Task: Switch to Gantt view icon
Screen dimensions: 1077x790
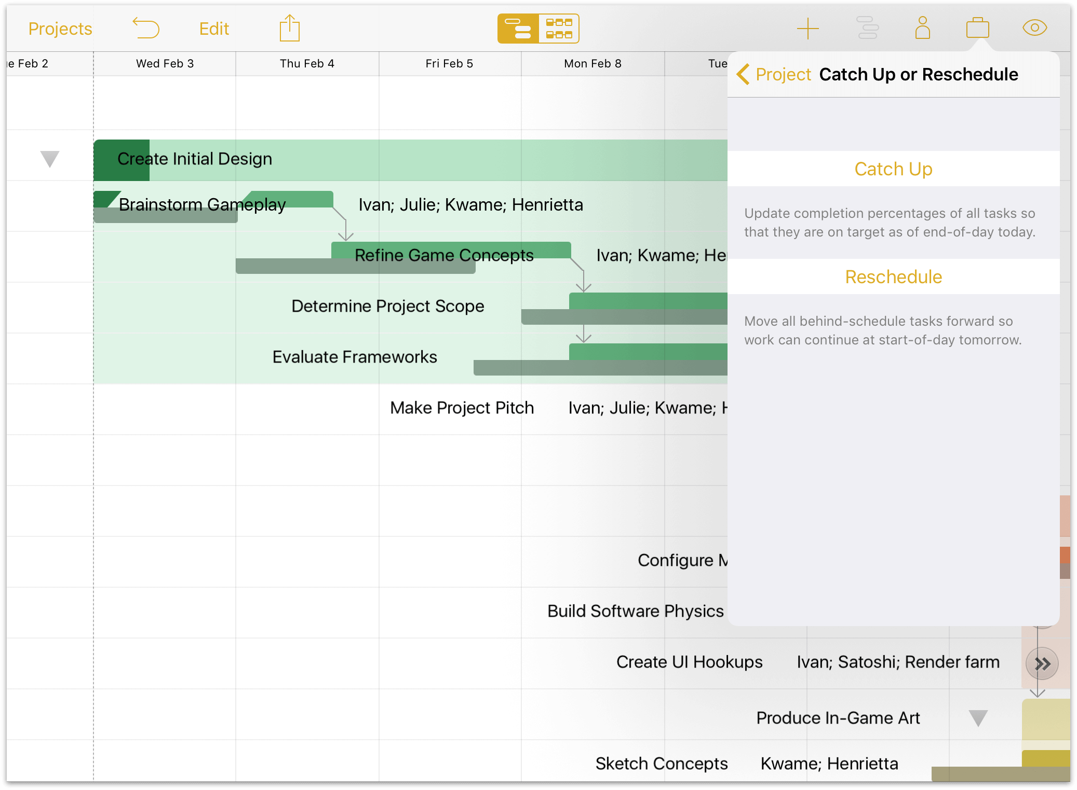Action: point(518,29)
